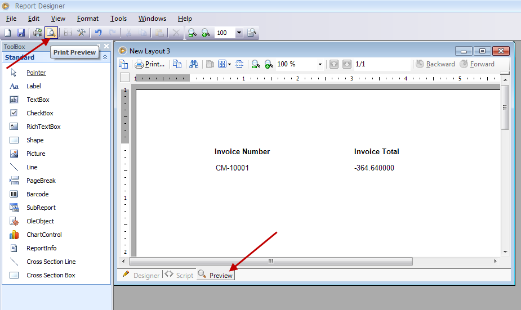The height and width of the screenshot is (310, 521).
Task: Open the preview 100 % zoom dropdown
Action: click(x=320, y=64)
